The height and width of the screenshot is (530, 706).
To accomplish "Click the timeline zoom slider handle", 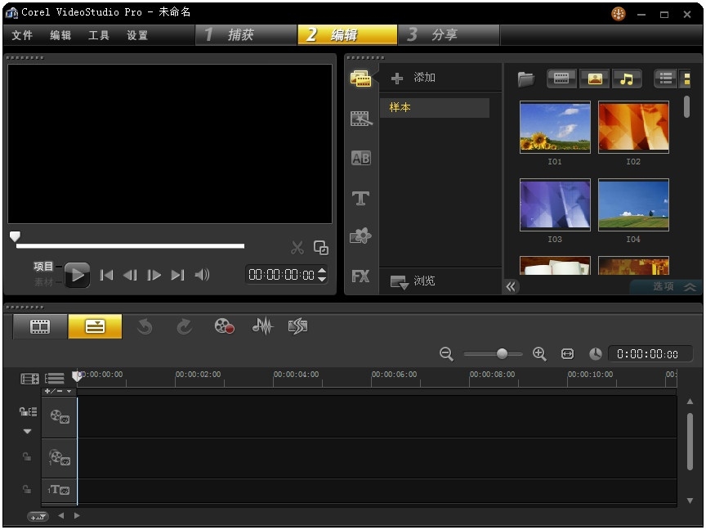I will click(502, 353).
